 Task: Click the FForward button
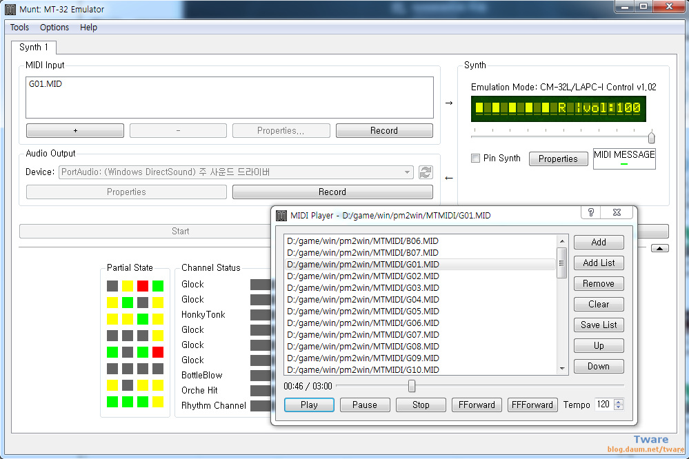pos(477,405)
